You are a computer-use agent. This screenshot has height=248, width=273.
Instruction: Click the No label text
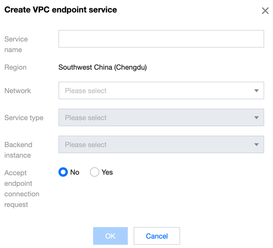(x=75, y=172)
